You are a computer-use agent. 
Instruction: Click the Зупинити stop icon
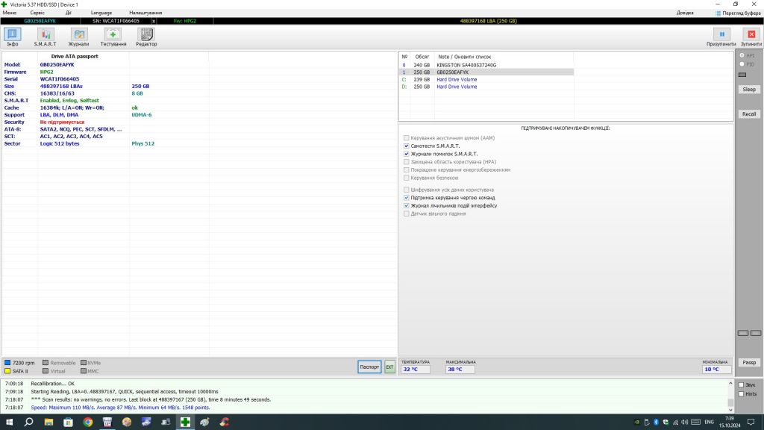tap(751, 34)
